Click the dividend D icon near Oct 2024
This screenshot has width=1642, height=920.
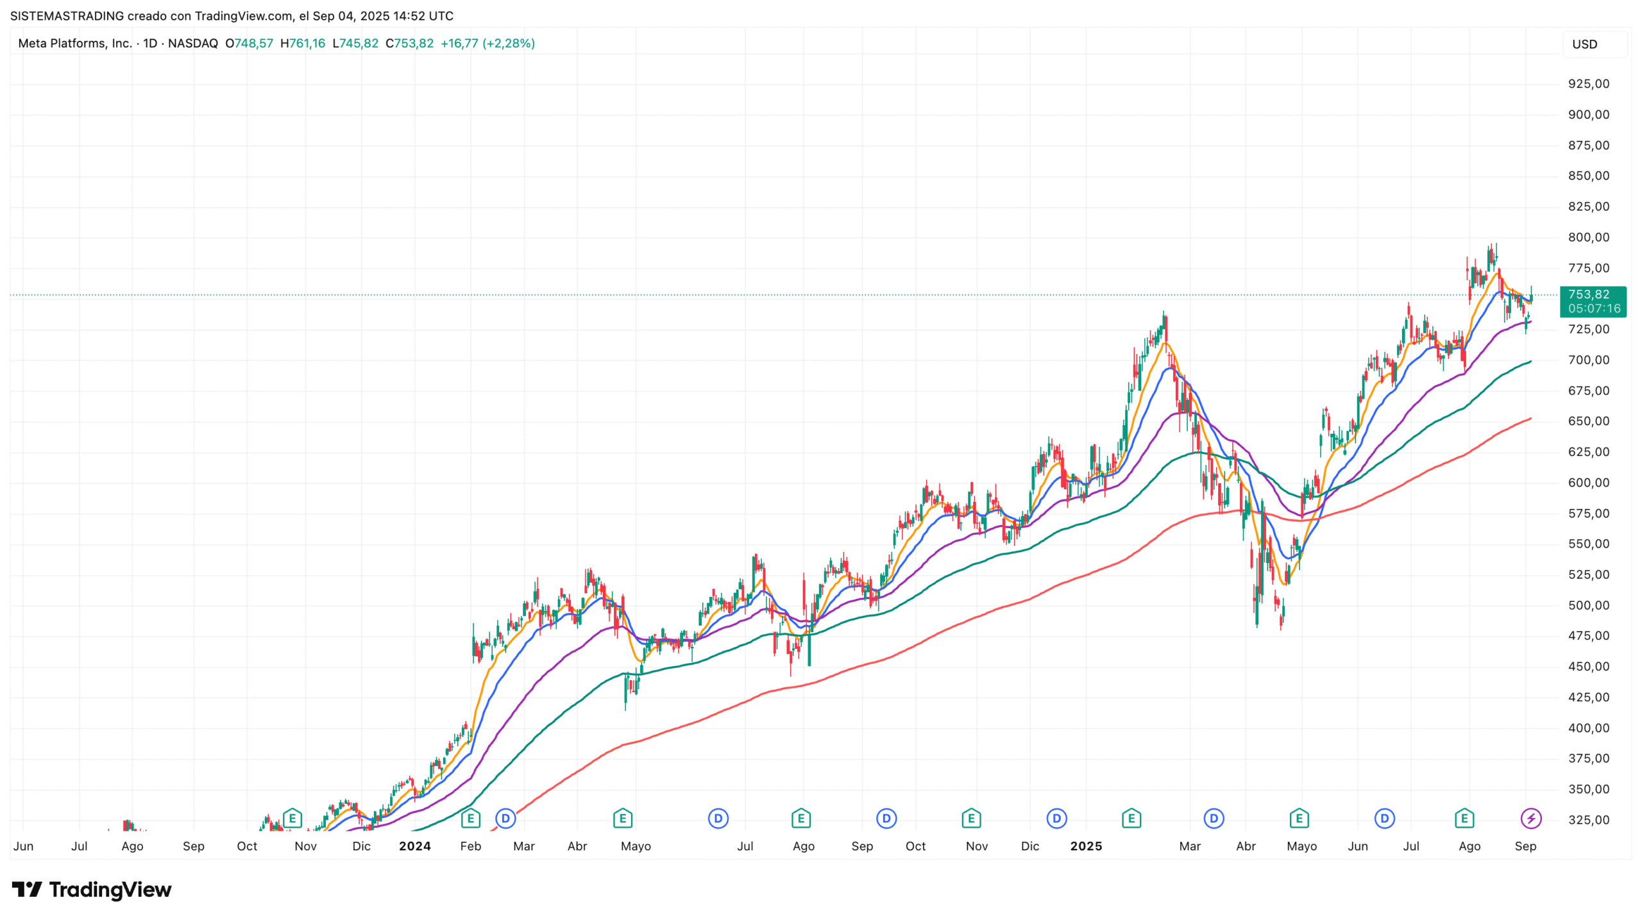pyautogui.click(x=886, y=818)
